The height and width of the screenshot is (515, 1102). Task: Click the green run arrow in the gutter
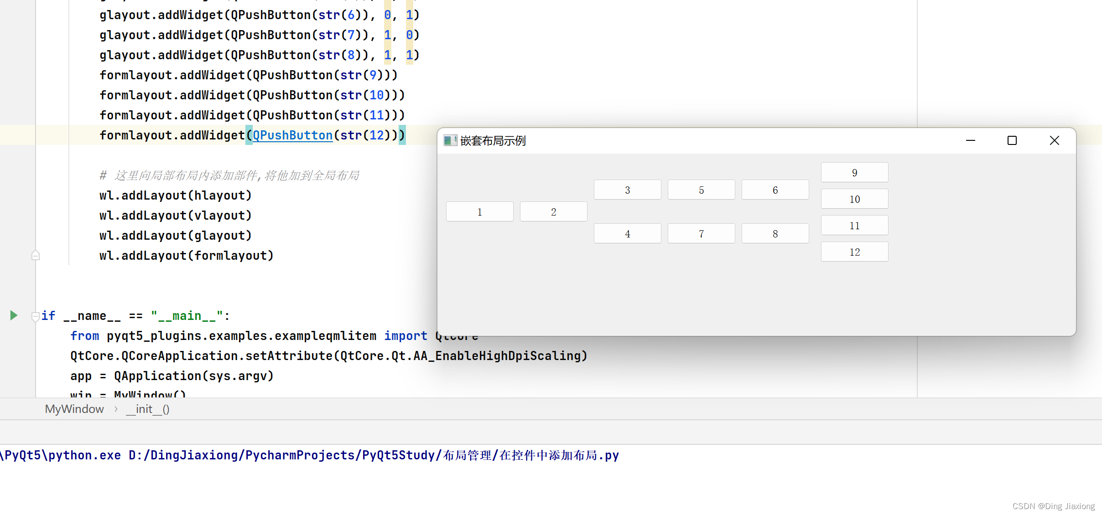click(13, 315)
